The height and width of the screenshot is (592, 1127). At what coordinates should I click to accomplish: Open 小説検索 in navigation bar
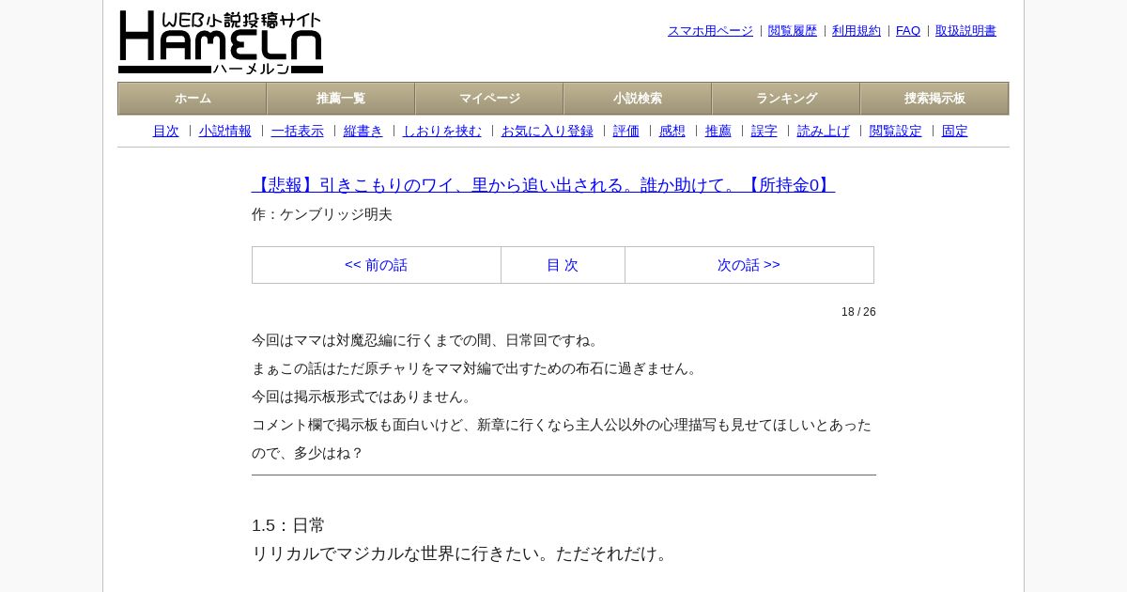(638, 99)
